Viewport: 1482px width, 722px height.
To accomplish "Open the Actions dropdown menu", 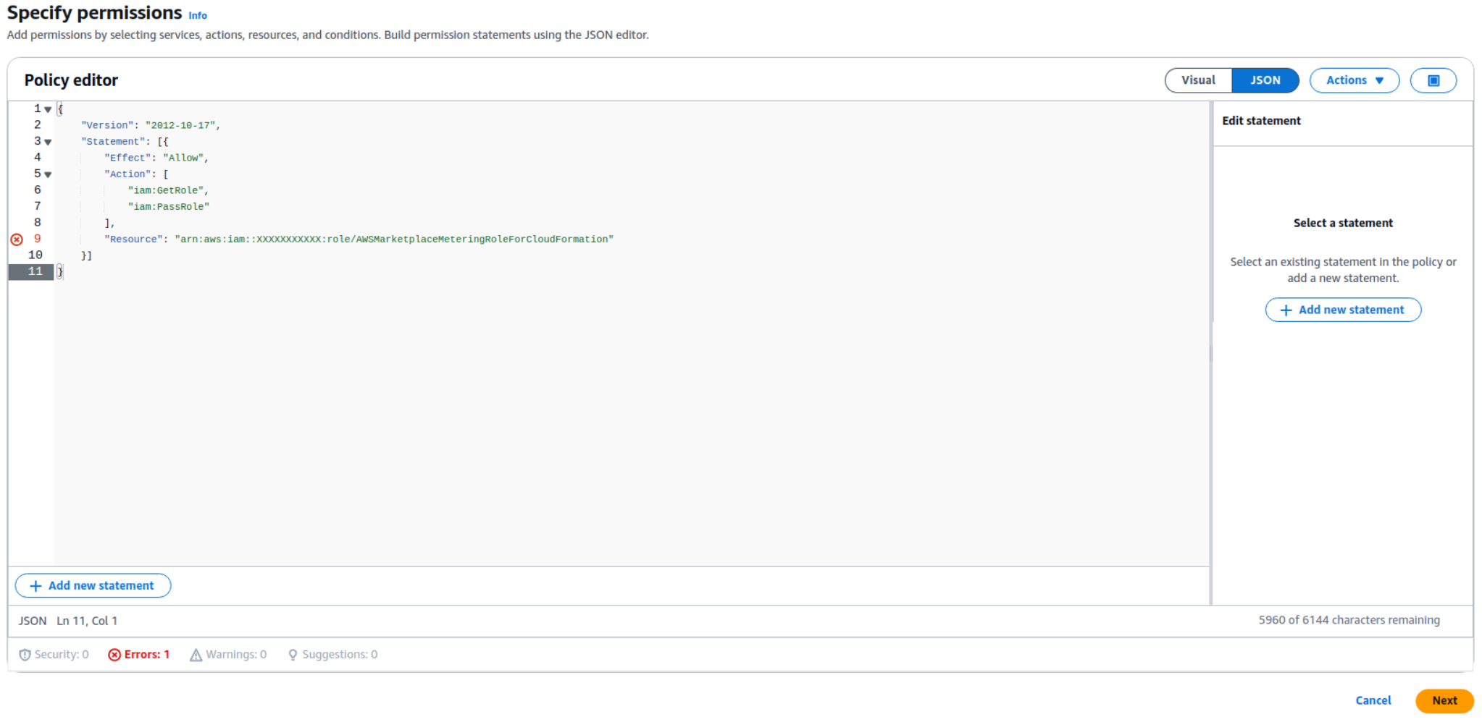I will pos(1354,80).
